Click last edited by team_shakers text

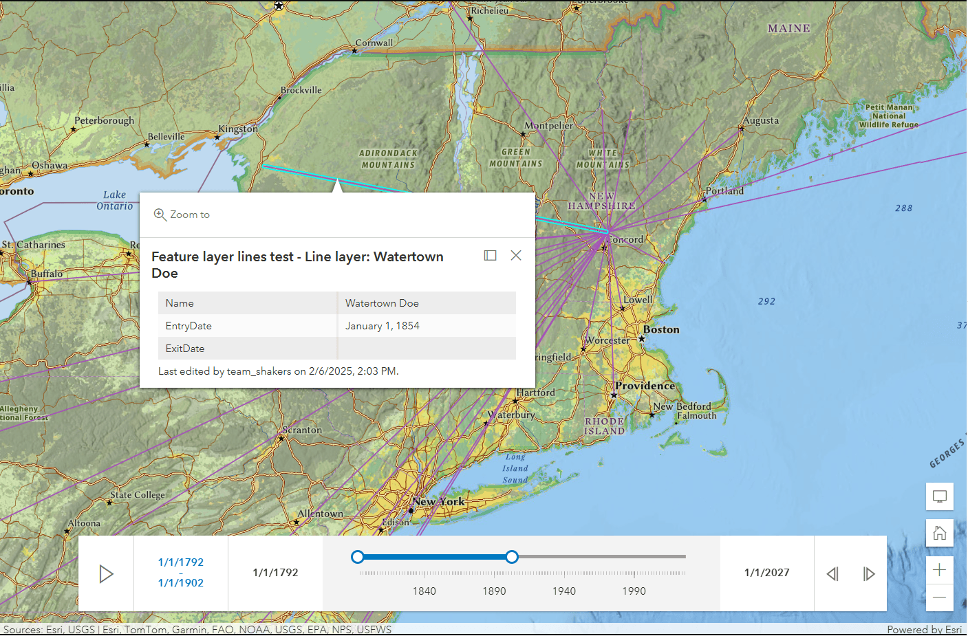[x=279, y=371]
